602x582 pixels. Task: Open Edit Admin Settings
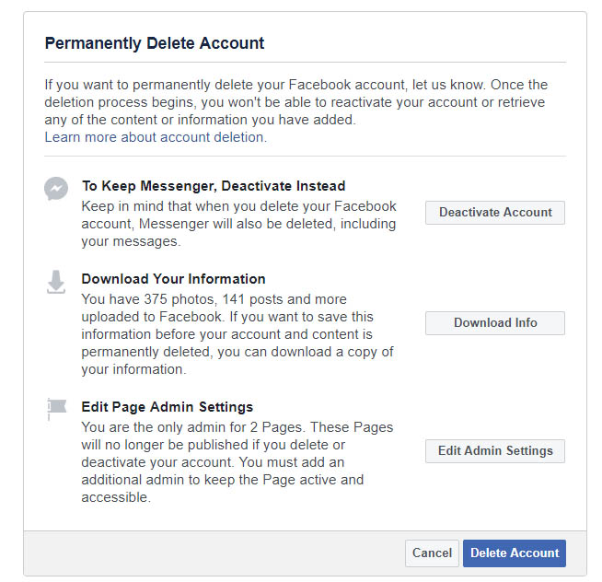(495, 451)
